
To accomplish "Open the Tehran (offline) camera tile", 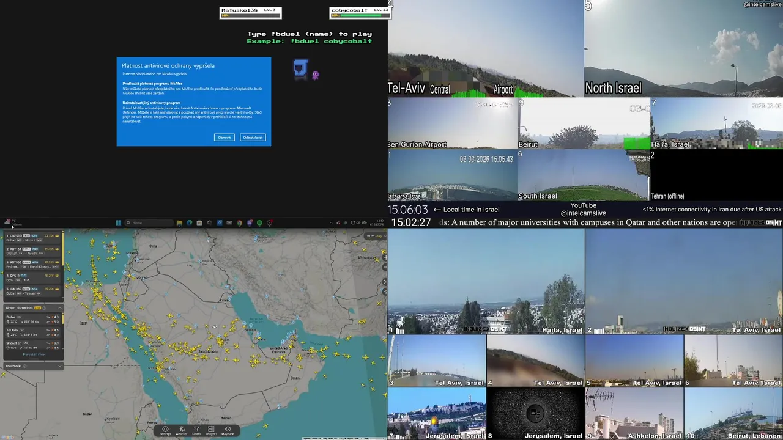I will point(717,175).
